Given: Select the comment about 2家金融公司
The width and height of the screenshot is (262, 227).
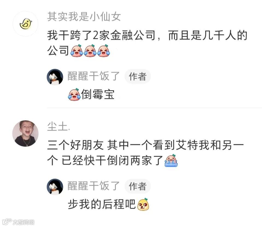Looking at the screenshot, I should 147,43.
